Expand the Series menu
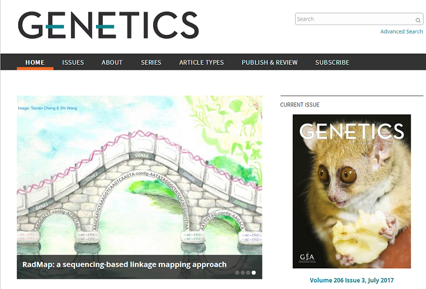 click(151, 62)
